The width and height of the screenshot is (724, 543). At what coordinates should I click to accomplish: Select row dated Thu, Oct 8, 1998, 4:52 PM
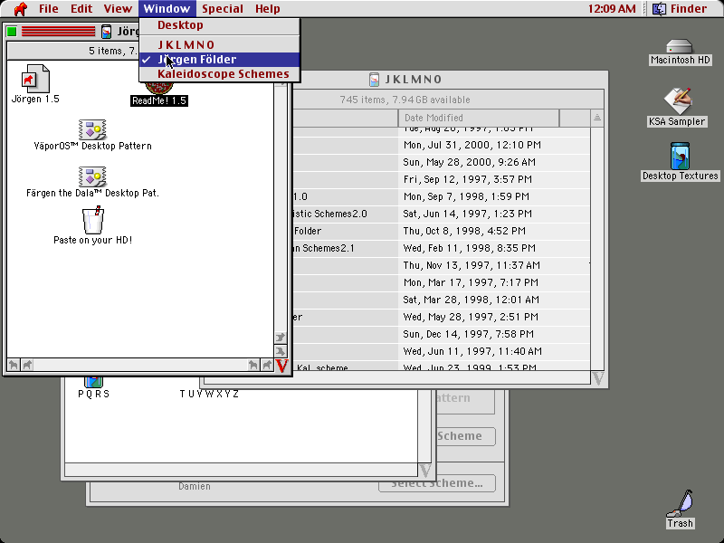441,231
